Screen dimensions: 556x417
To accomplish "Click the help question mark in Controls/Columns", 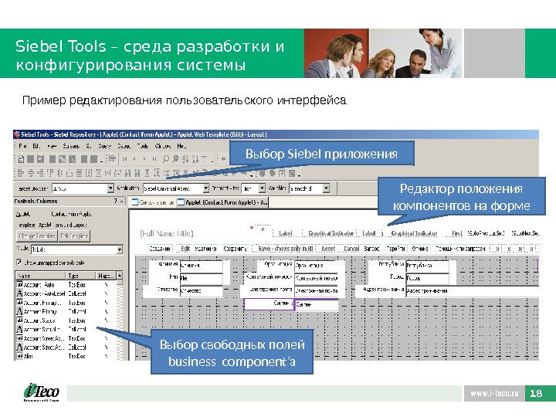I will [x=116, y=201].
